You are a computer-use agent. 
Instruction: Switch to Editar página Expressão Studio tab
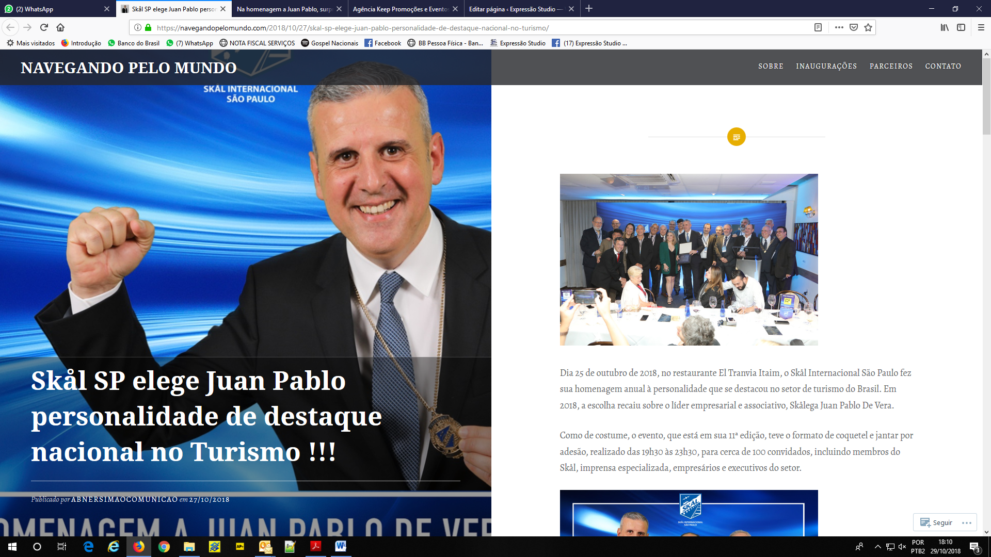tap(516, 9)
